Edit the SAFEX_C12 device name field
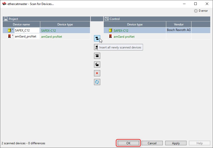 pyautogui.click(x=27, y=30)
